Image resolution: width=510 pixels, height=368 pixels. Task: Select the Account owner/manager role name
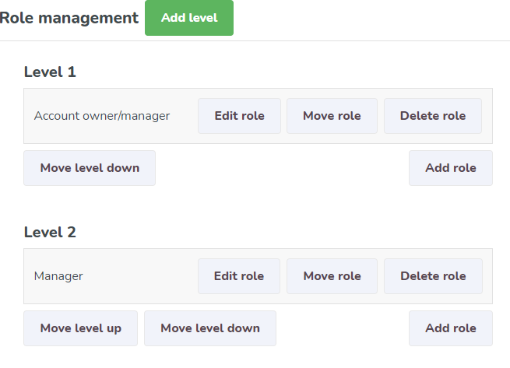pyautogui.click(x=102, y=116)
